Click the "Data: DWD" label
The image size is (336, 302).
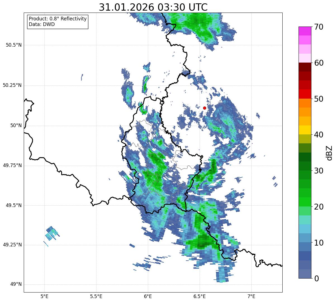point(42,24)
